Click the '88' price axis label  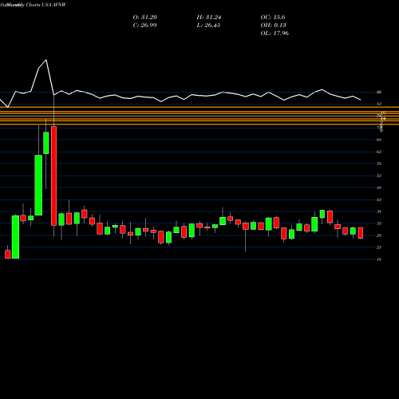[379, 93]
